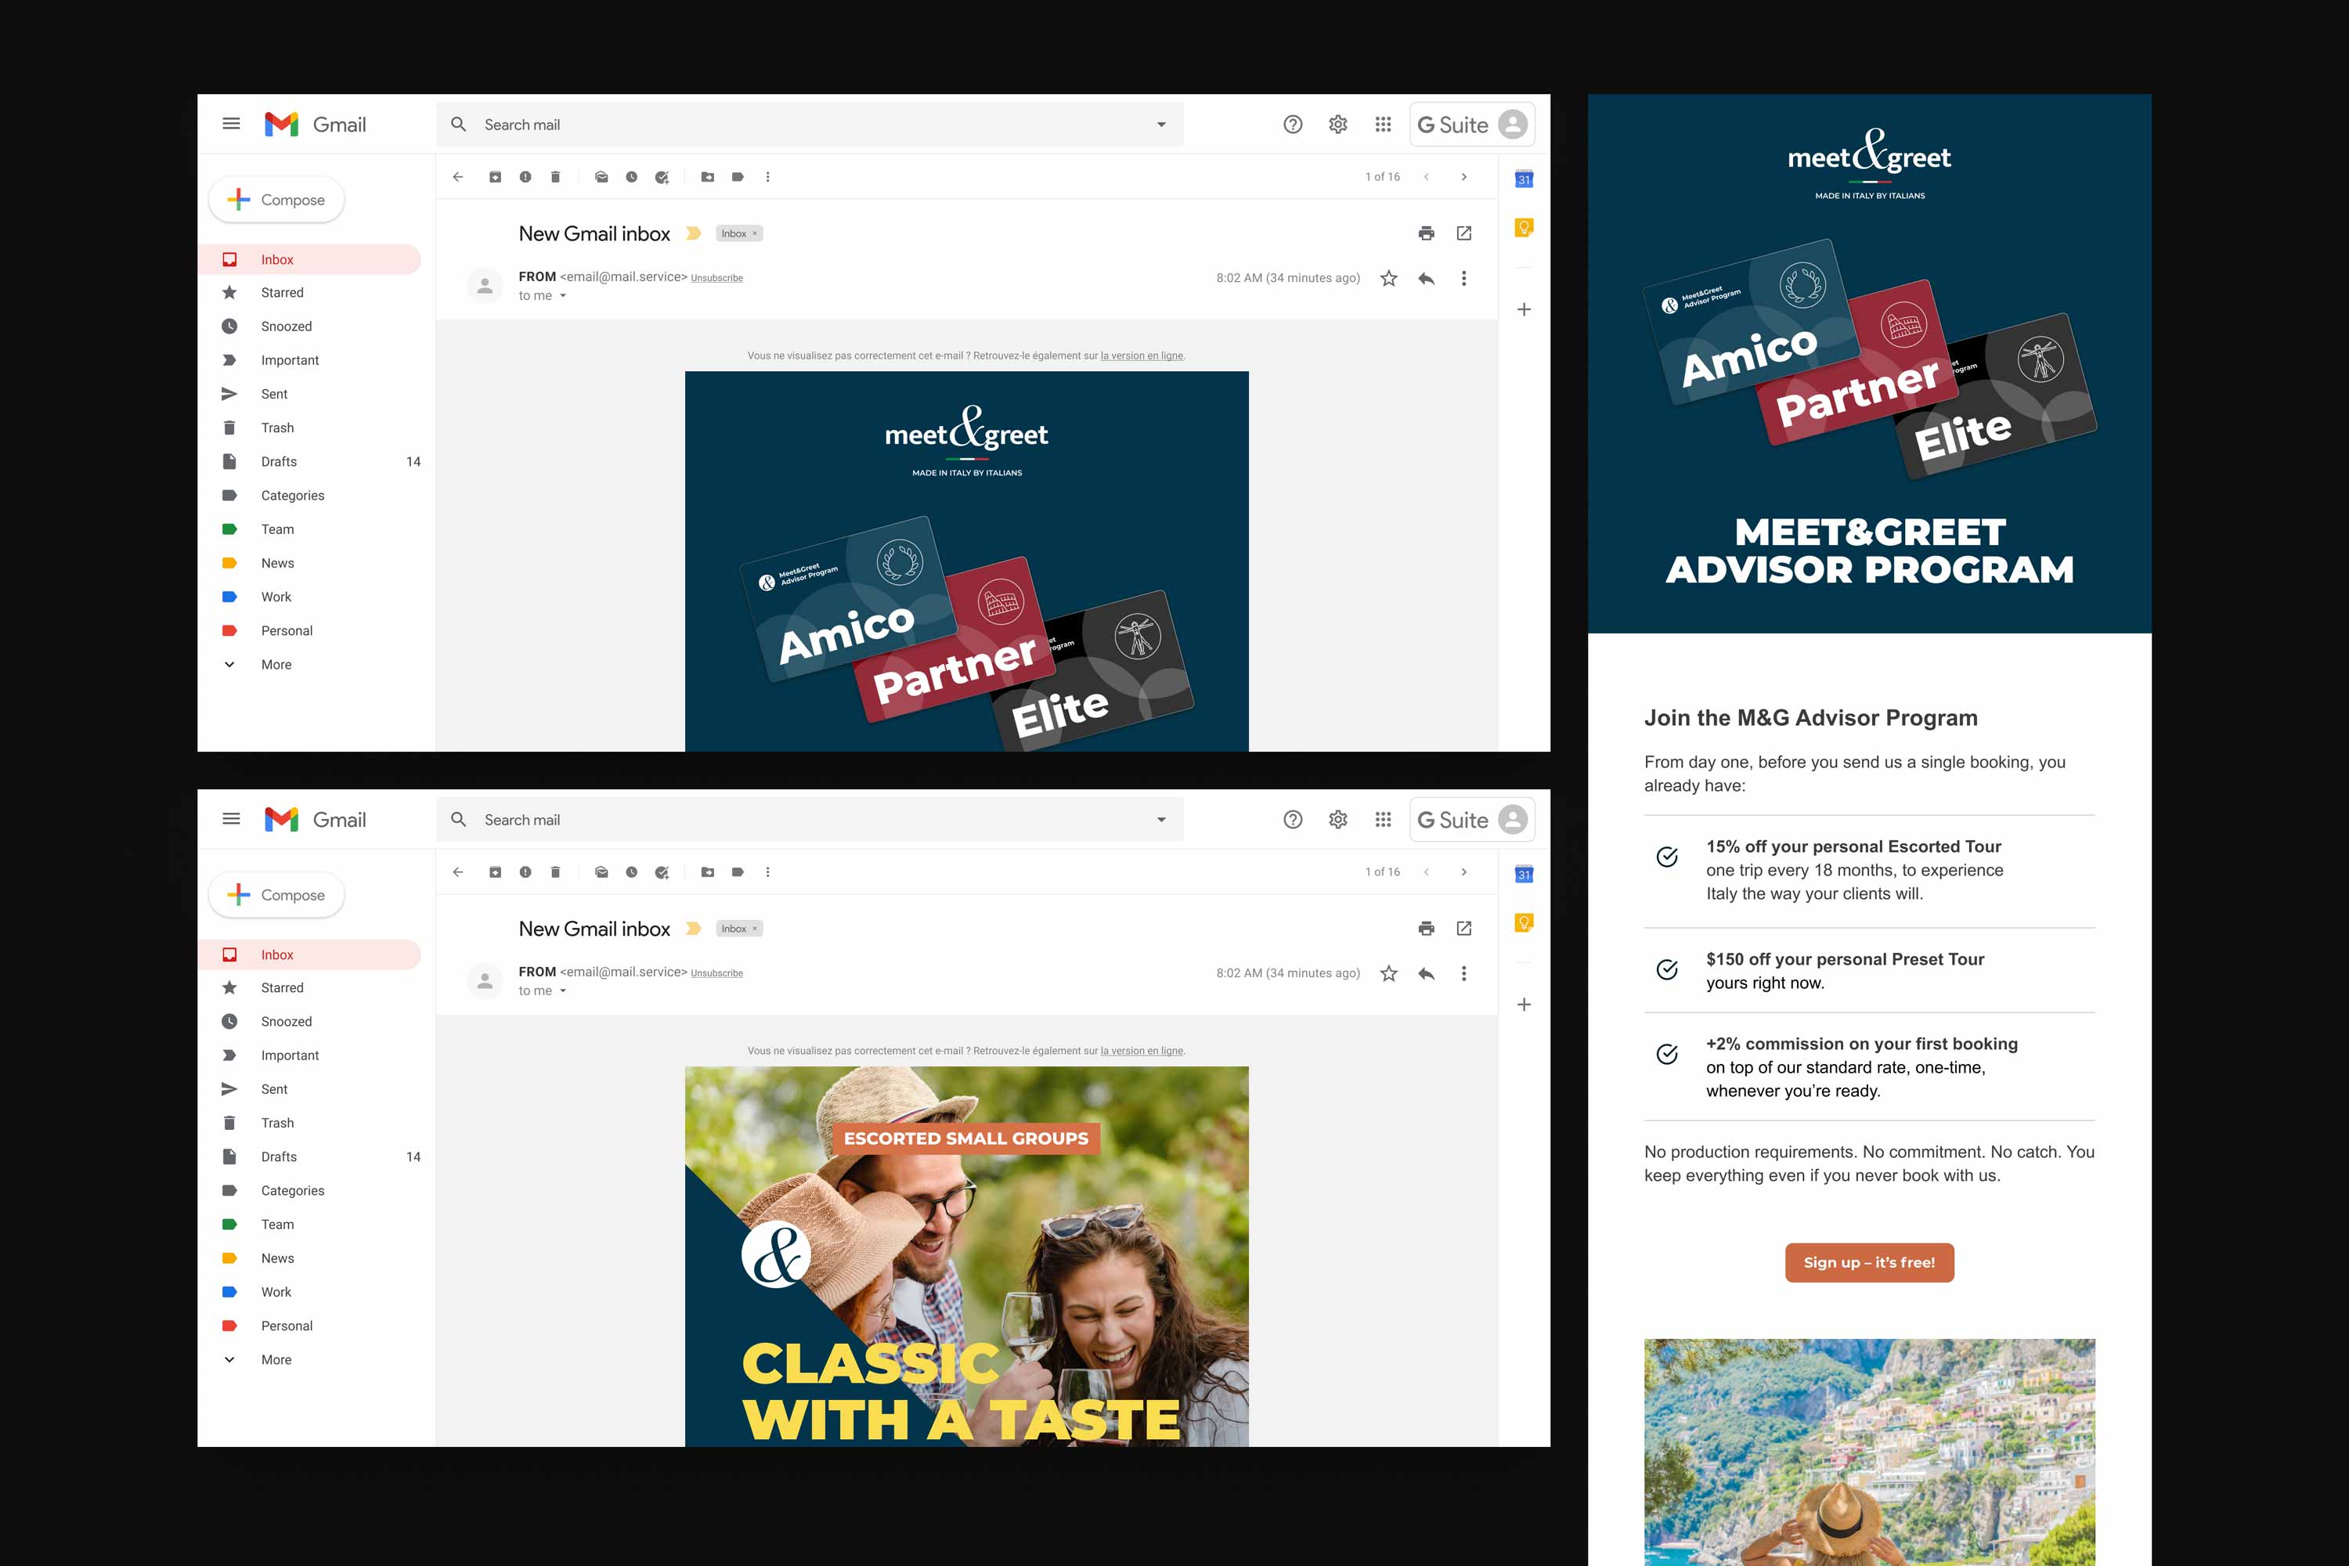Open Settings gear in Gmail window with Amico cards email
Image resolution: width=2349 pixels, height=1566 pixels.
point(1338,124)
